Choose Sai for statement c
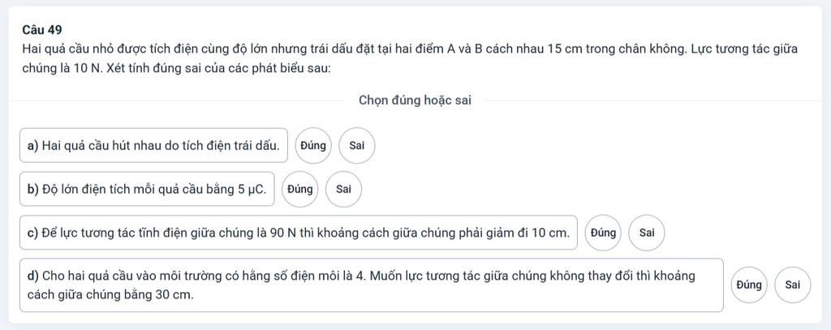 (647, 233)
